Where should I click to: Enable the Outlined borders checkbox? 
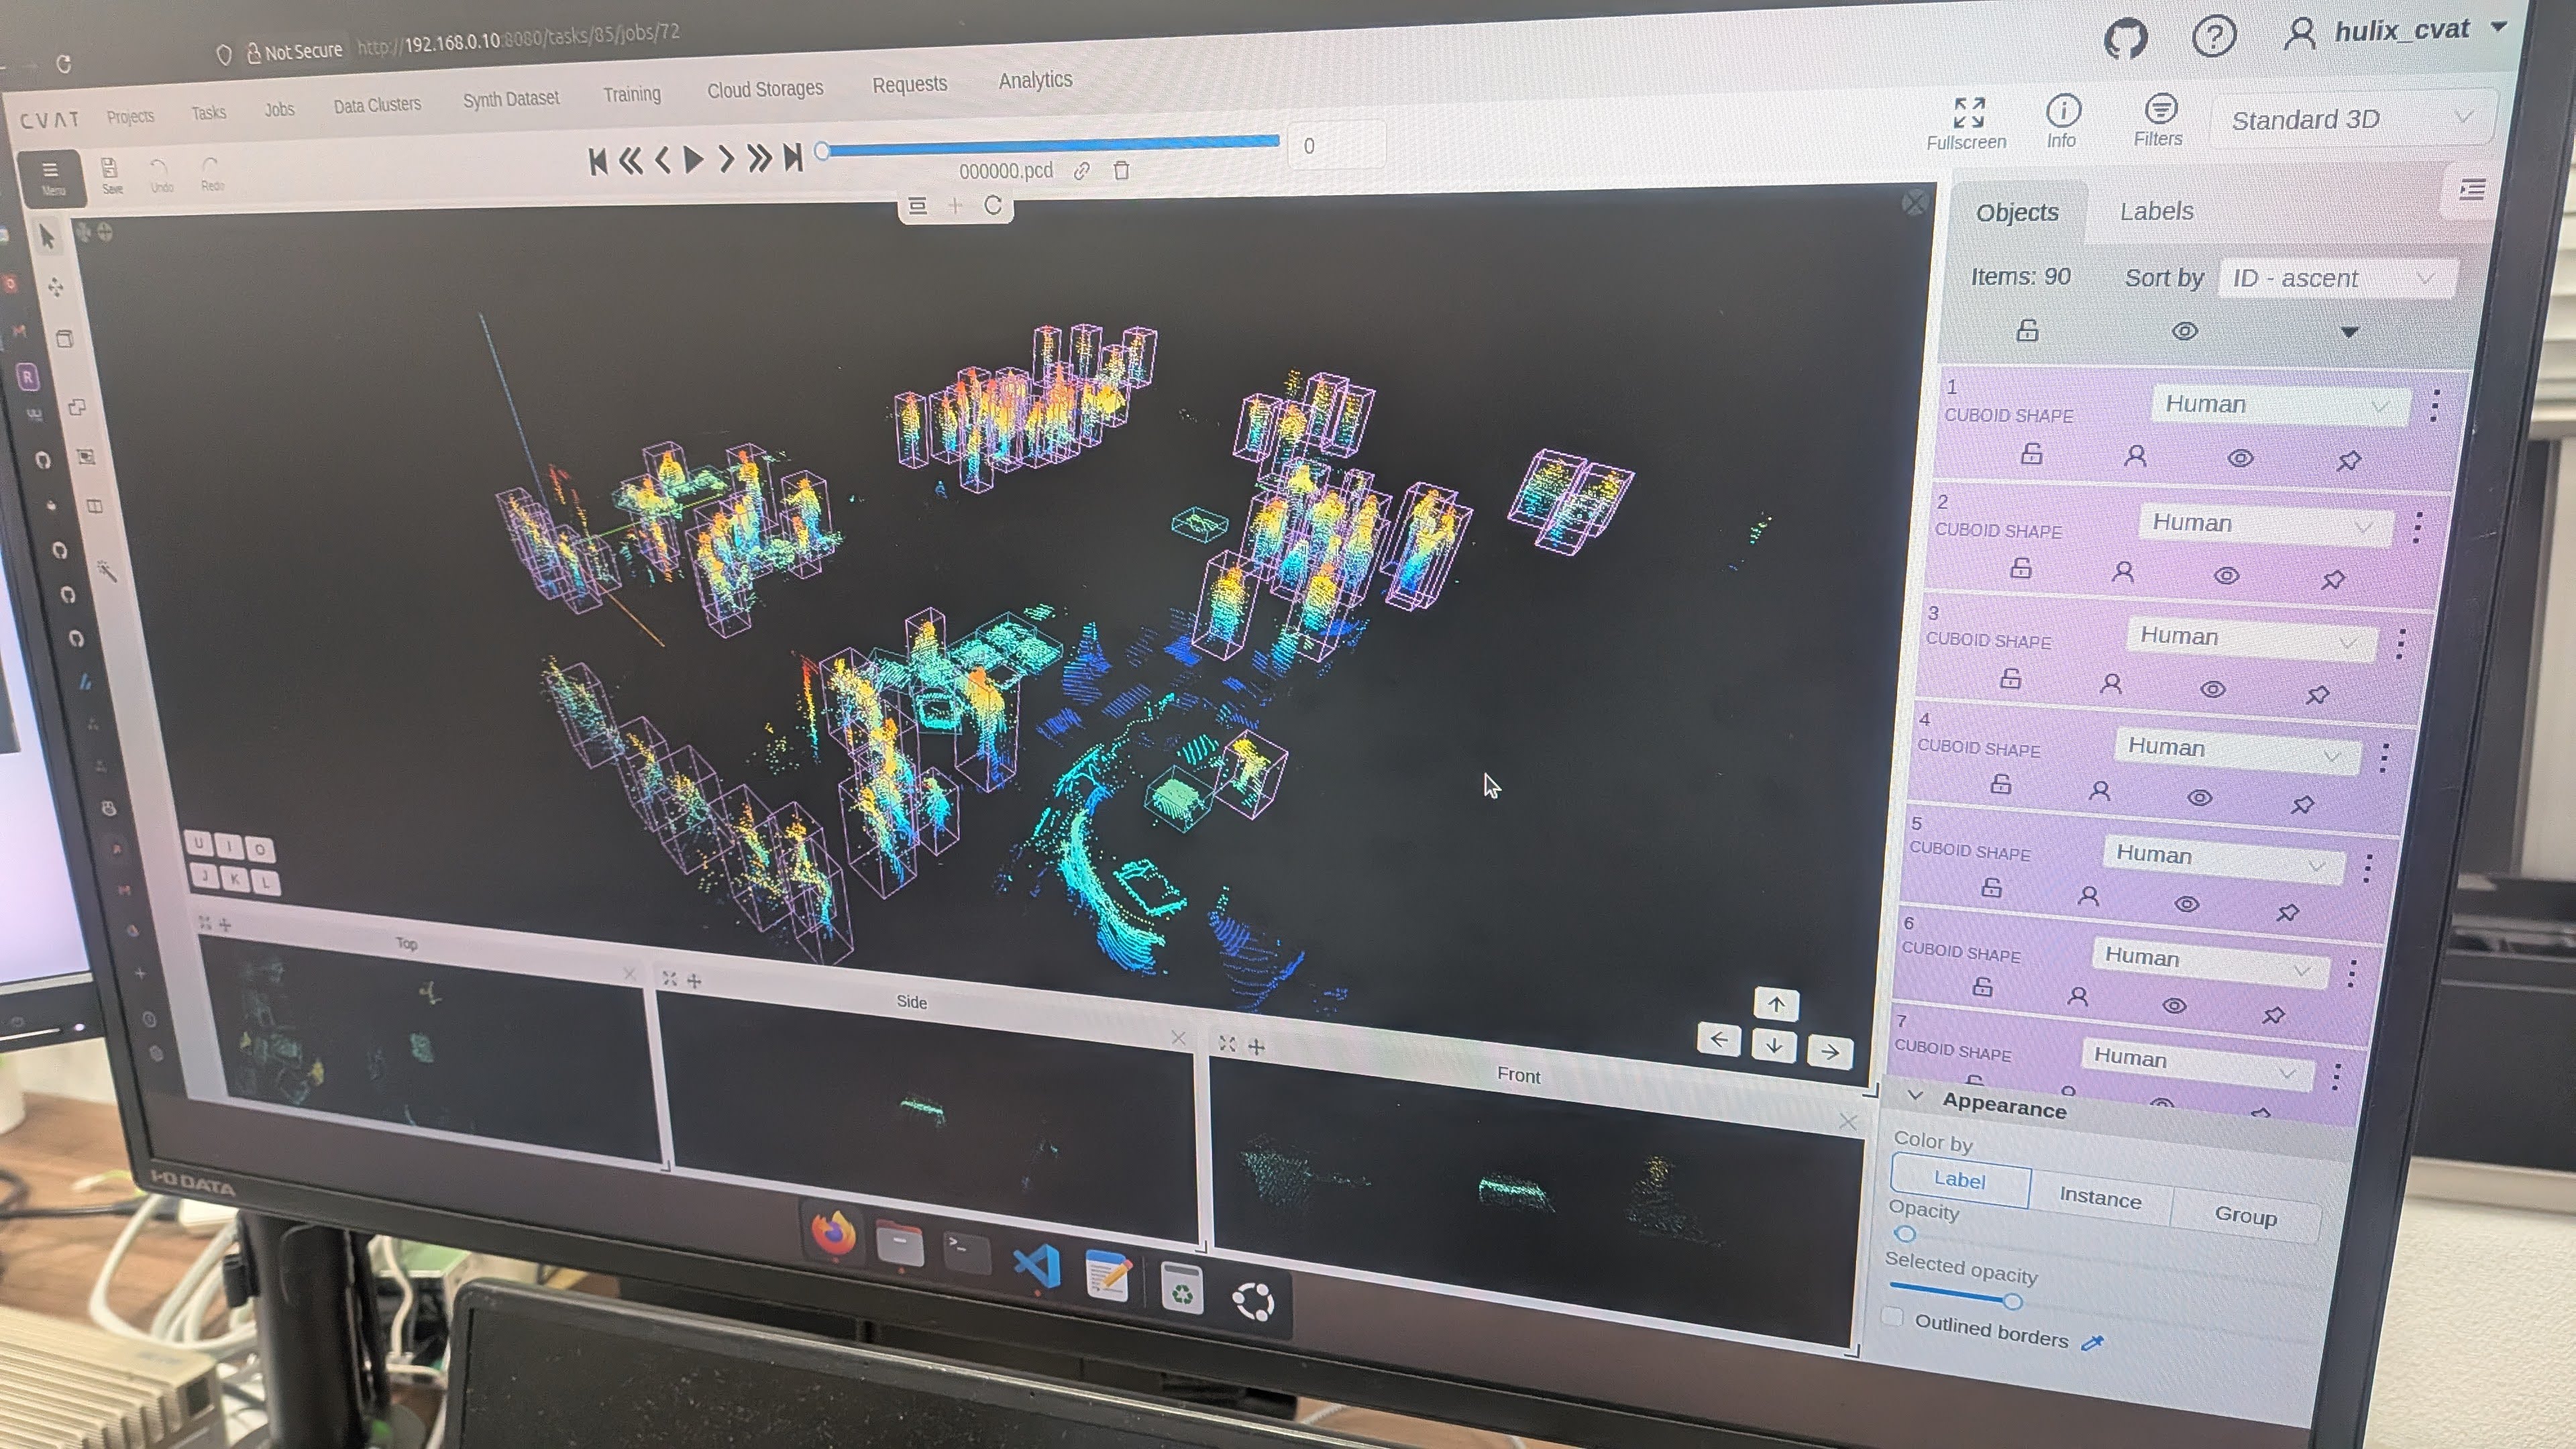click(x=1892, y=1316)
